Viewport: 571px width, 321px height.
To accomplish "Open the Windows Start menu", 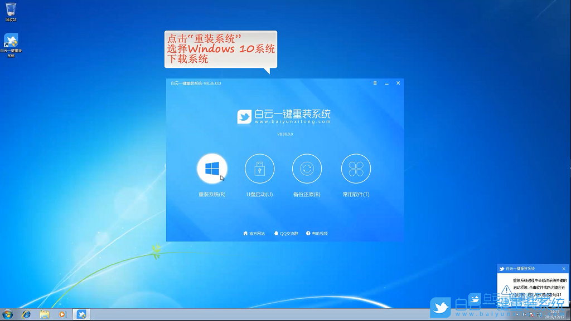I will pyautogui.click(x=8, y=314).
